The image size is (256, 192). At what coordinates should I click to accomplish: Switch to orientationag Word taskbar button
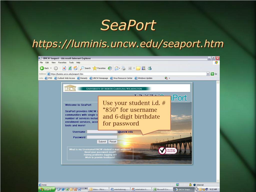coord(119,189)
